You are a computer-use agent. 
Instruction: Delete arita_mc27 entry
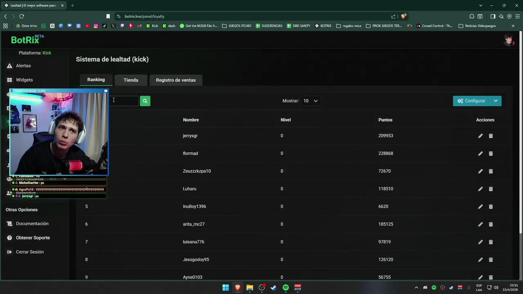491,224
